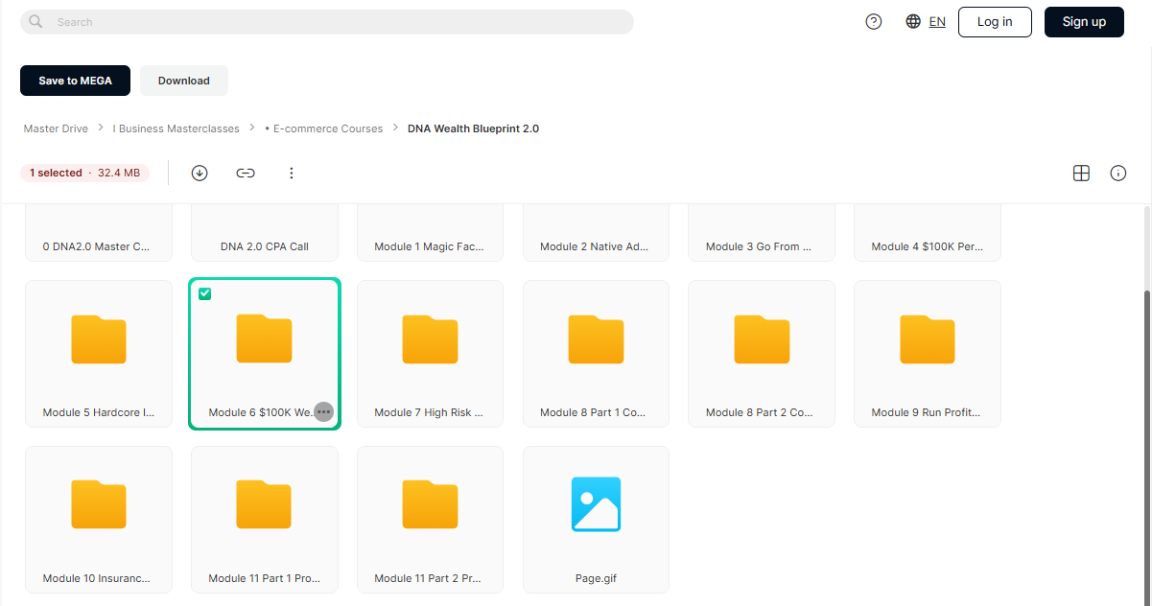1152x606 pixels.
Task: Click the Log in button
Action: [x=995, y=22]
